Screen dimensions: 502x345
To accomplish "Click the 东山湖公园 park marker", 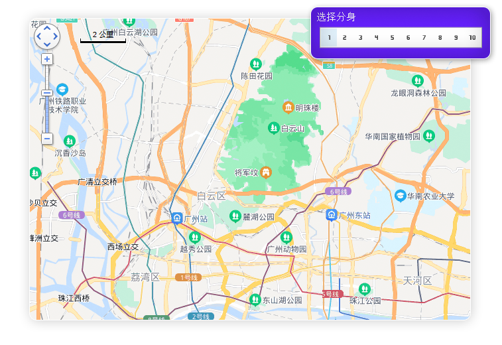I will 255,300.
